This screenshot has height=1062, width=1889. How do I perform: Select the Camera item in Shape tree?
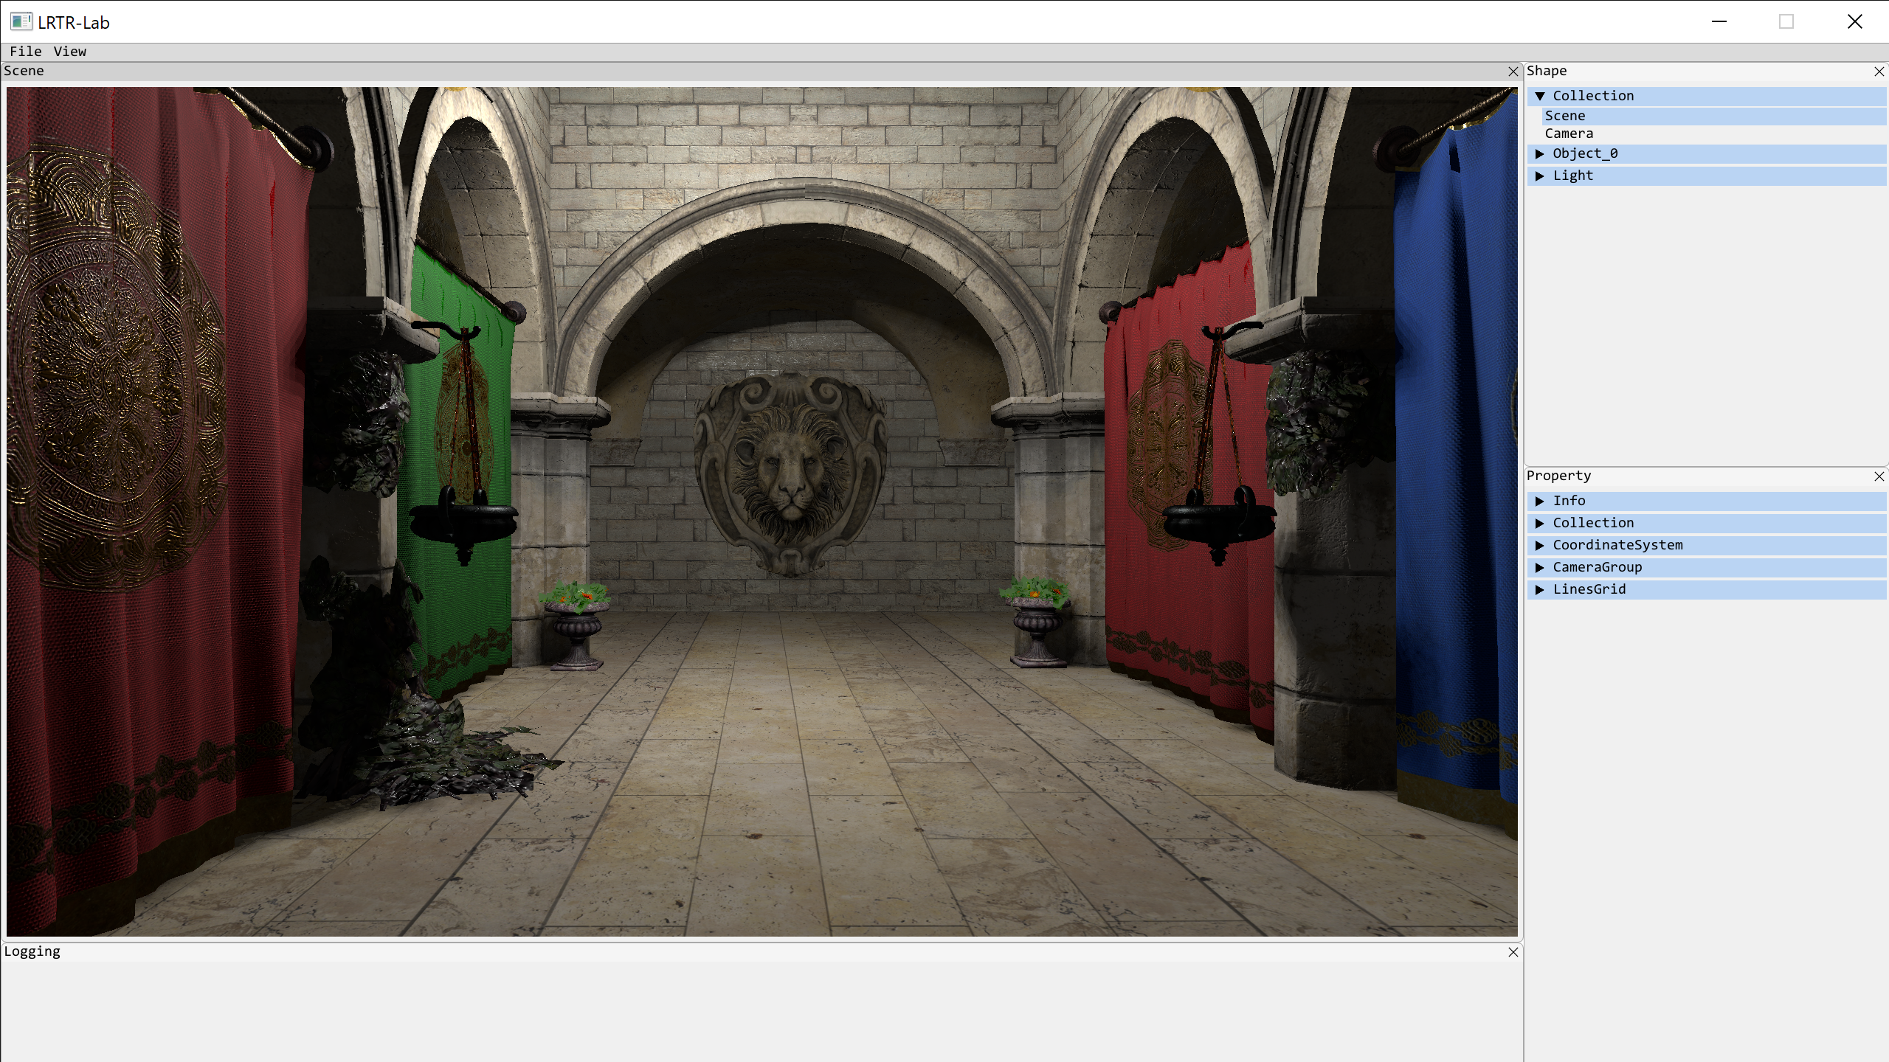coord(1569,133)
